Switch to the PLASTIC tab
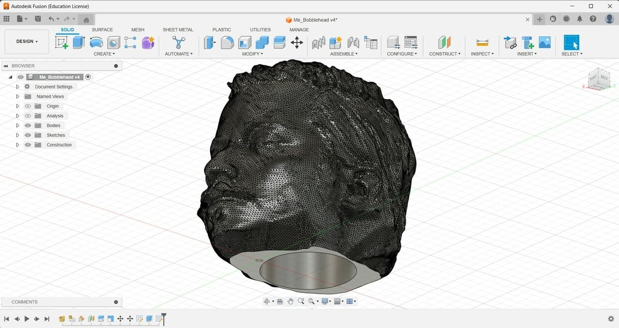This screenshot has height=328, width=619. 222,30
